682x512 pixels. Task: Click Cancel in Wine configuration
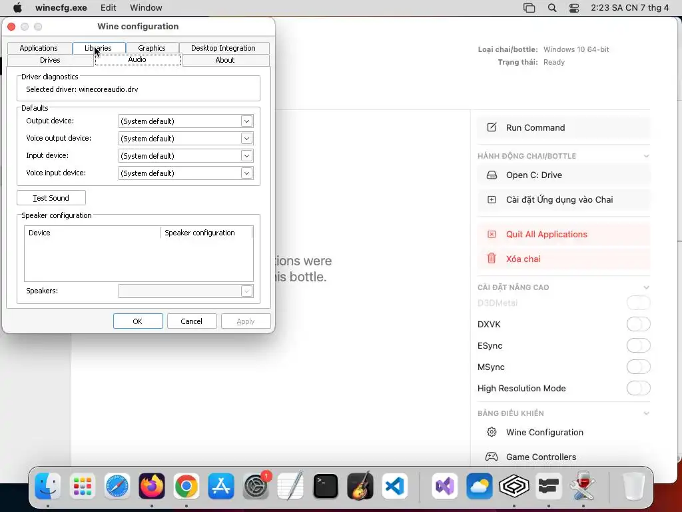pos(192,321)
